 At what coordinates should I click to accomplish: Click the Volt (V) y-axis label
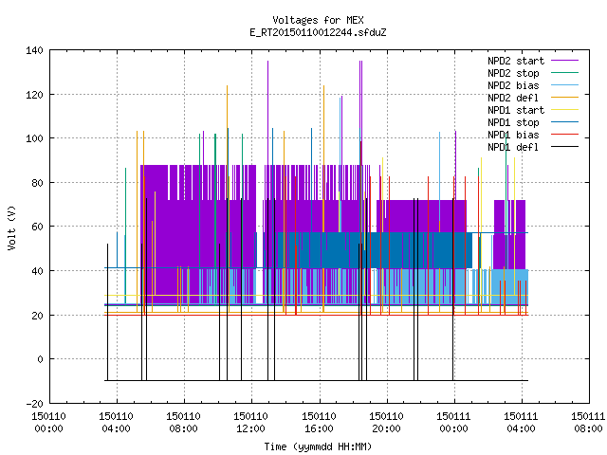click(x=11, y=227)
